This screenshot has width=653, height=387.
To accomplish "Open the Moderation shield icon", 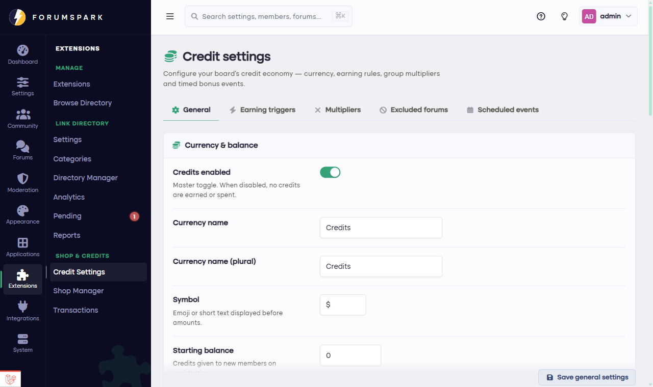I will 22,178.
